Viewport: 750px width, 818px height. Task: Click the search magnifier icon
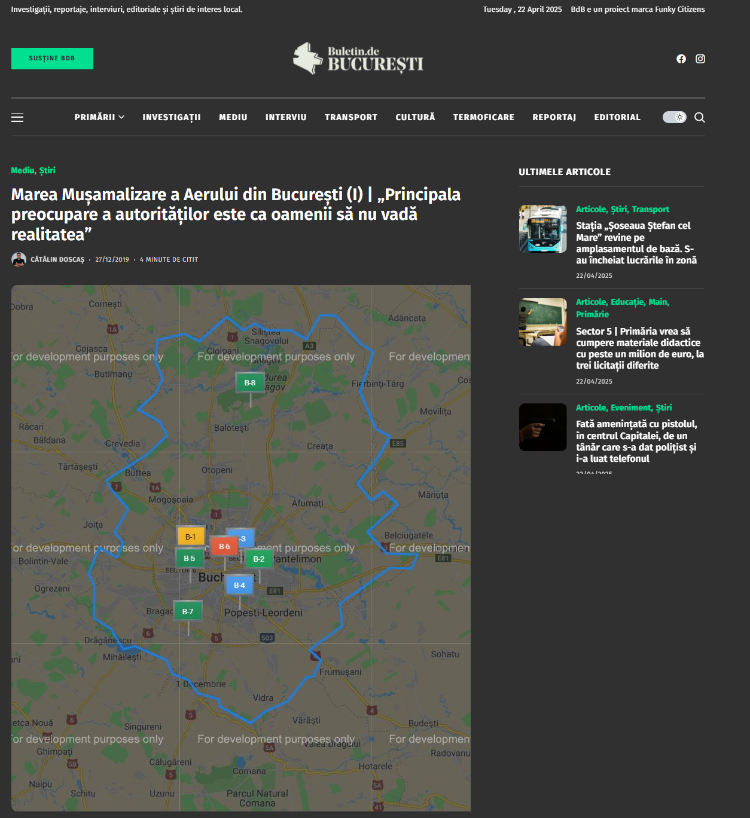(x=699, y=117)
